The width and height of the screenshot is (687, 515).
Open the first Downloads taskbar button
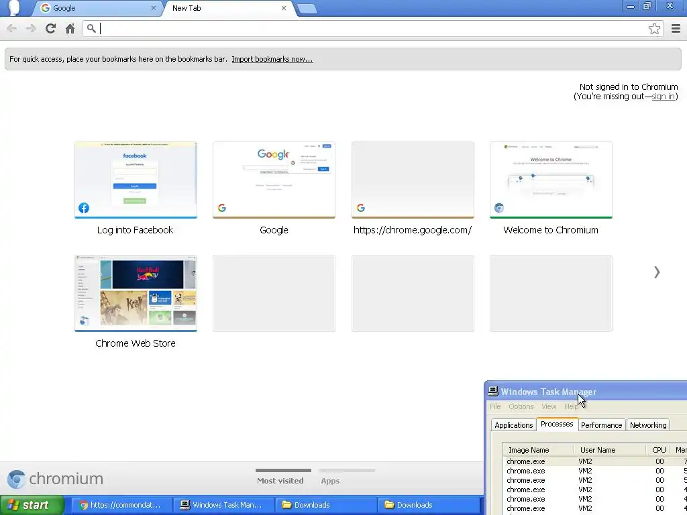tap(326, 505)
